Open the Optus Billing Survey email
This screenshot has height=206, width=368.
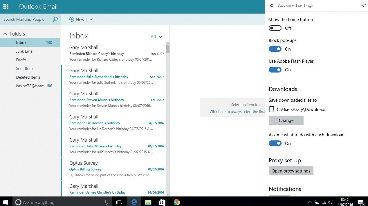click(x=113, y=169)
